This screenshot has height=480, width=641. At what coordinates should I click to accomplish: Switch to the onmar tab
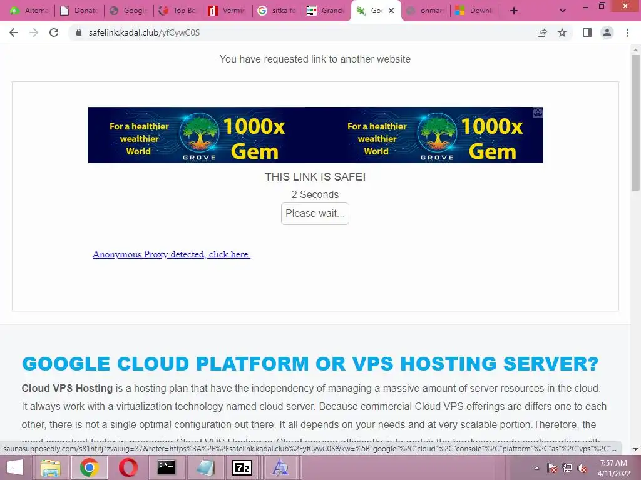[x=426, y=11]
